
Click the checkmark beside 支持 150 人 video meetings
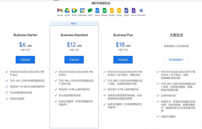point(56,81)
